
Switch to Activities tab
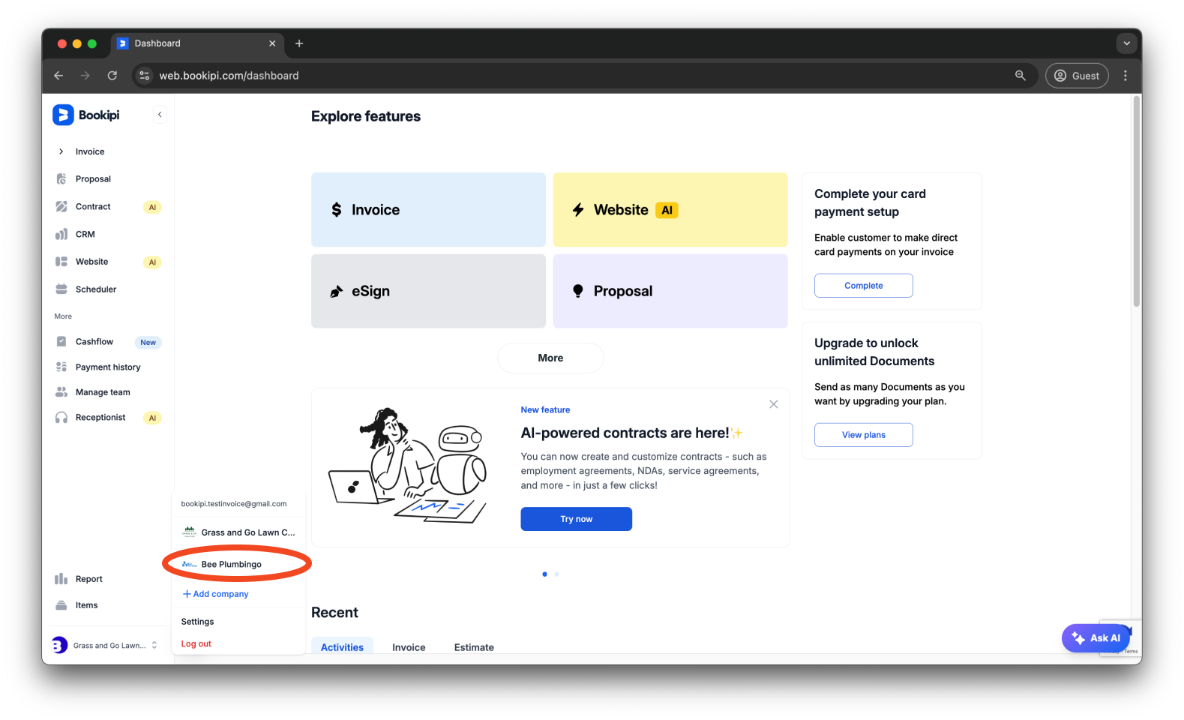click(342, 646)
